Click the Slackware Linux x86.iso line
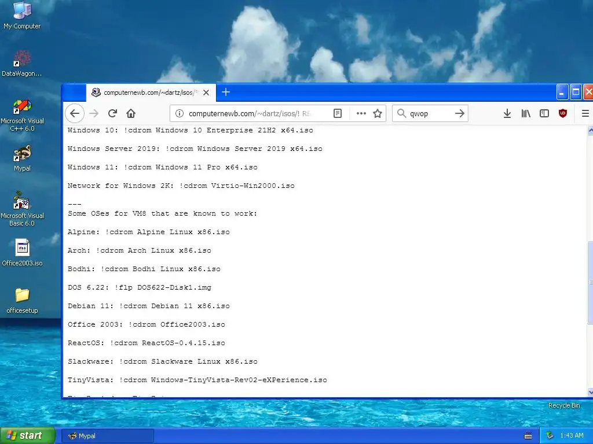The image size is (593, 444). pos(163,362)
